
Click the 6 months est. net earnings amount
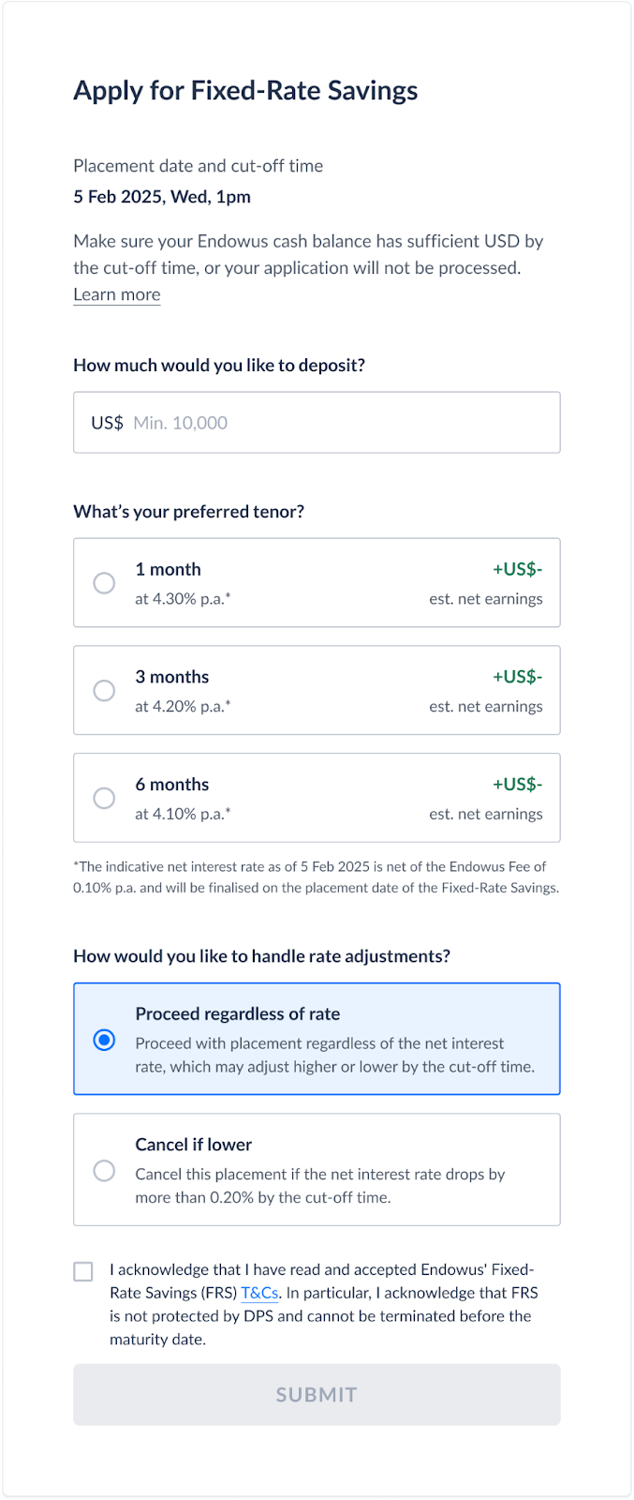pos(517,785)
